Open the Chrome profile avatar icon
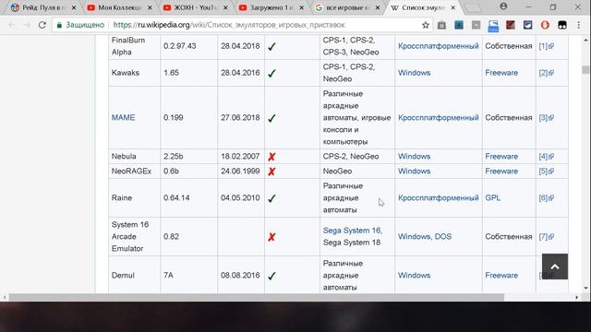591x332 pixels. pyautogui.click(x=503, y=6)
